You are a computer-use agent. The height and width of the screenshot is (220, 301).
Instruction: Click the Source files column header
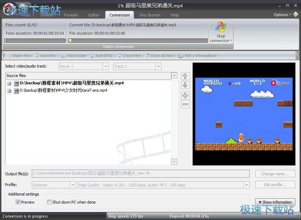88,76
